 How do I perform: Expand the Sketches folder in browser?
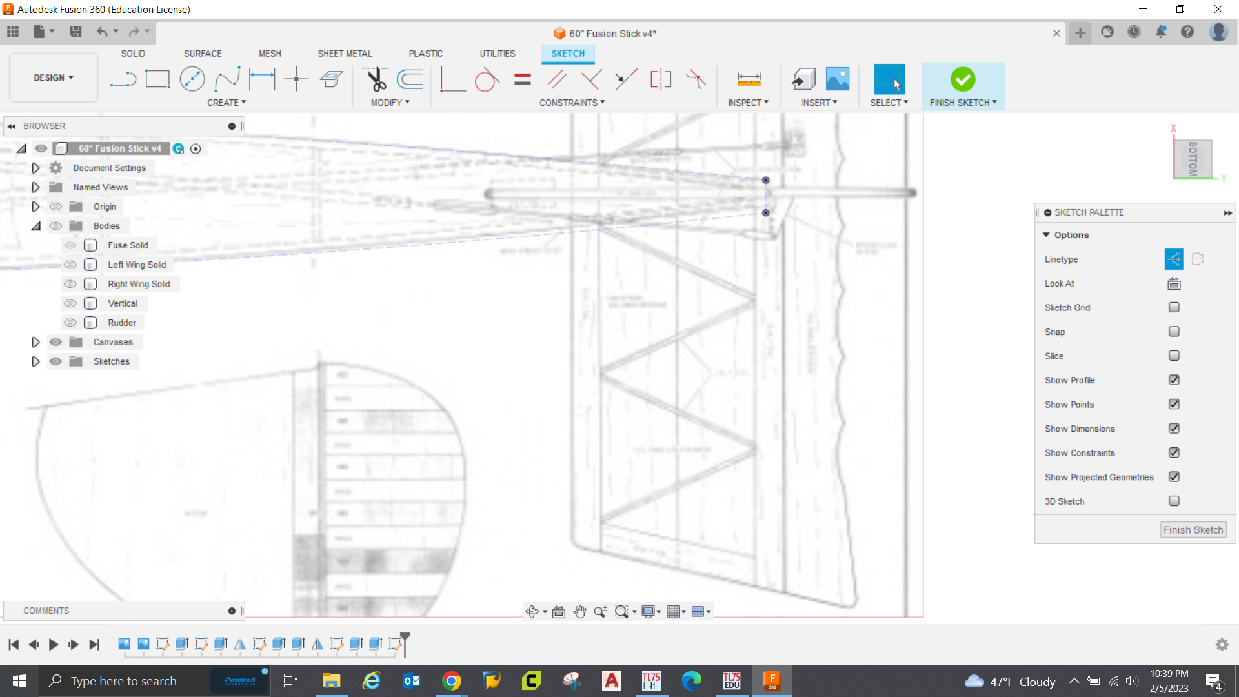coord(36,361)
